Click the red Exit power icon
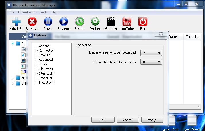205x131 pixels. (143, 22)
